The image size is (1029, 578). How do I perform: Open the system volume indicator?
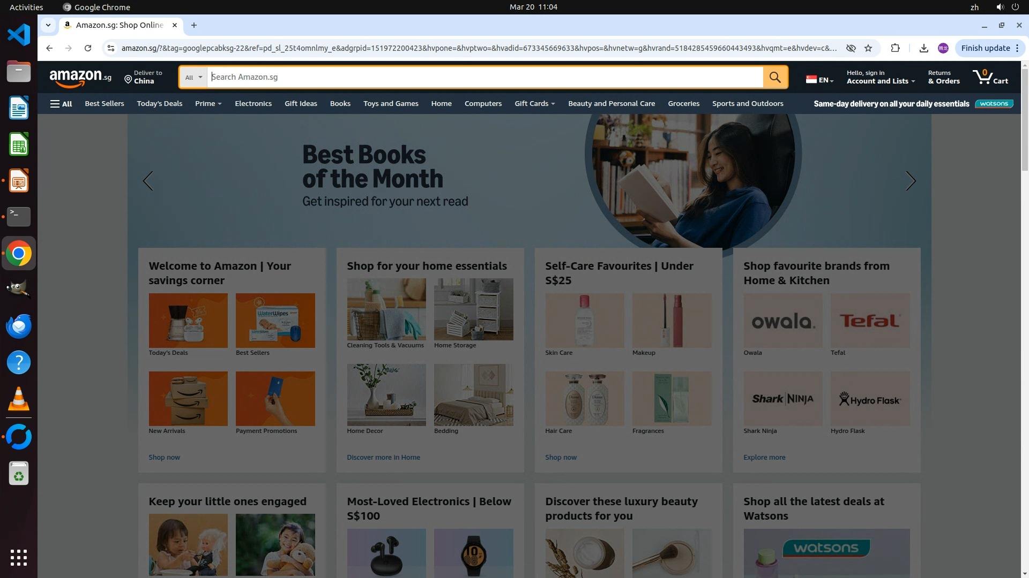[1000, 7]
